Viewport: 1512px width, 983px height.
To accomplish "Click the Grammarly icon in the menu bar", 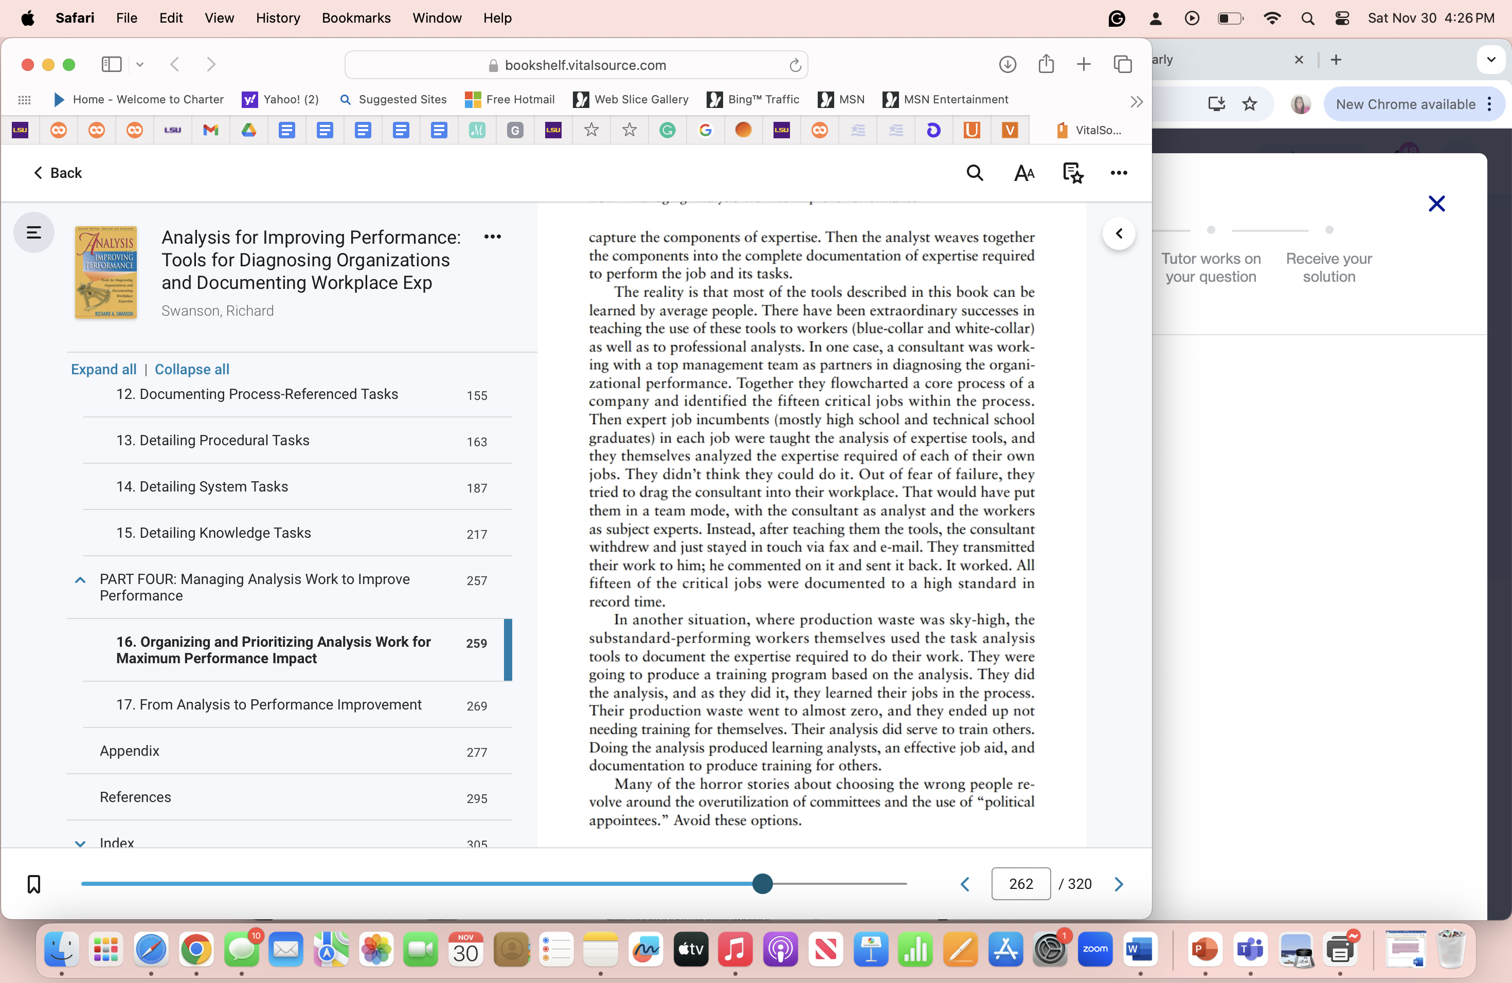I will pos(1117,18).
